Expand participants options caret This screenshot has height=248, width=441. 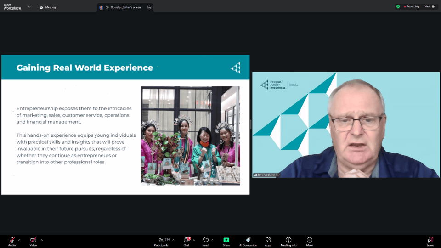pyautogui.click(x=173, y=240)
